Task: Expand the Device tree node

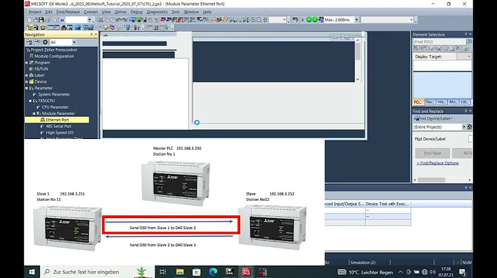Action: coord(27,81)
